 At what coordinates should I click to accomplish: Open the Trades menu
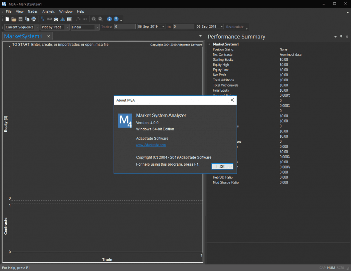coord(33,11)
